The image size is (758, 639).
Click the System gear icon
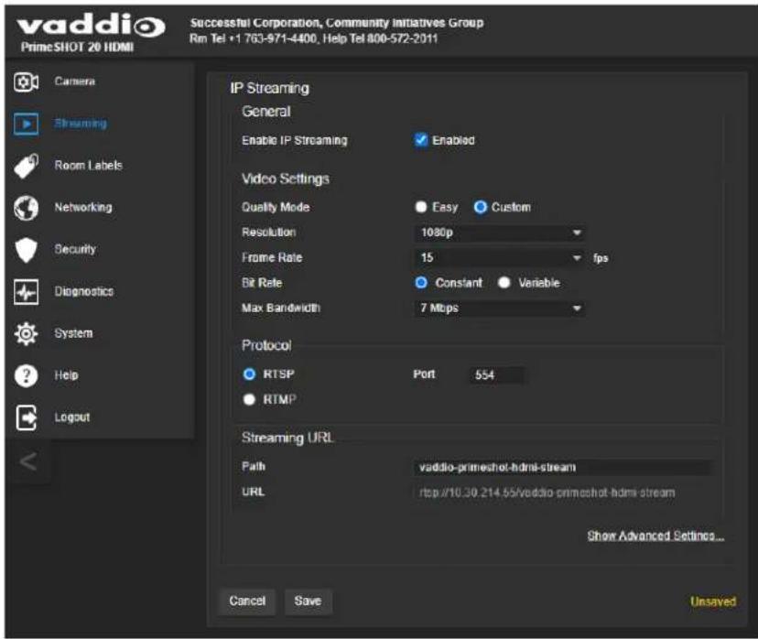click(27, 333)
